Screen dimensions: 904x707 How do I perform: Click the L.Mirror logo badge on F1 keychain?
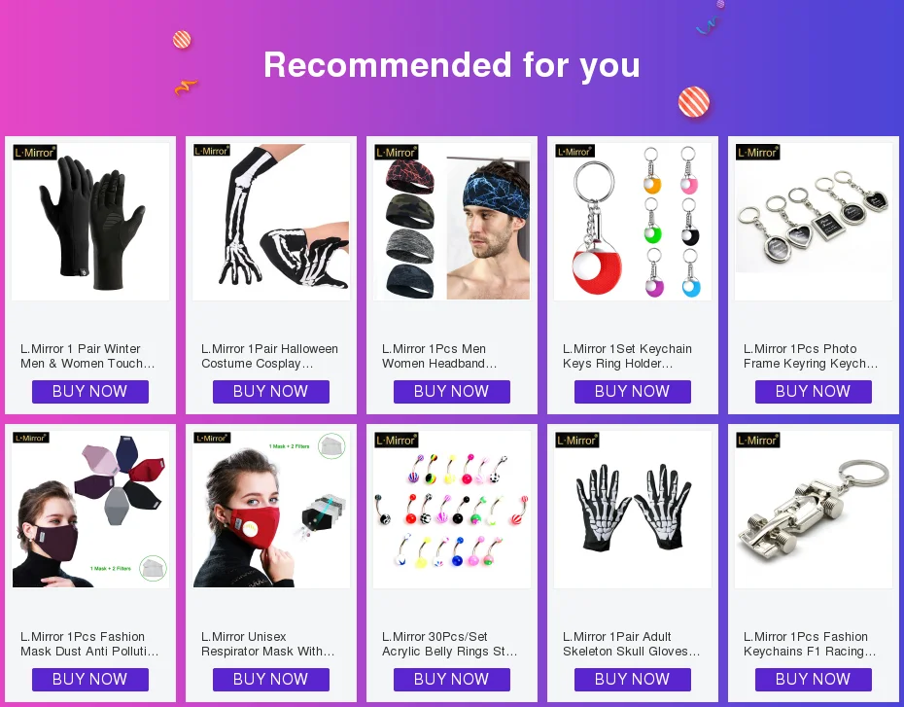tap(757, 440)
